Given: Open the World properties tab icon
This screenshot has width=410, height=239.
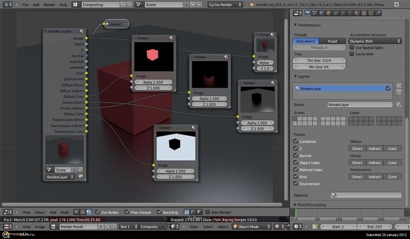Looking at the screenshot, I should click(x=321, y=13).
